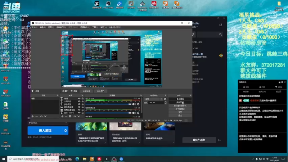Click 开始录制 button in OBS controls

click(x=180, y=103)
